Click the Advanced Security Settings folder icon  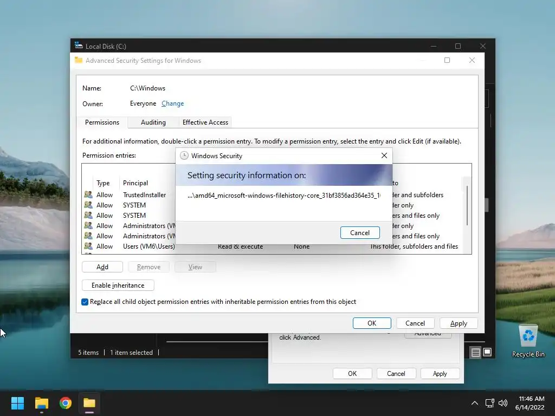pos(79,60)
